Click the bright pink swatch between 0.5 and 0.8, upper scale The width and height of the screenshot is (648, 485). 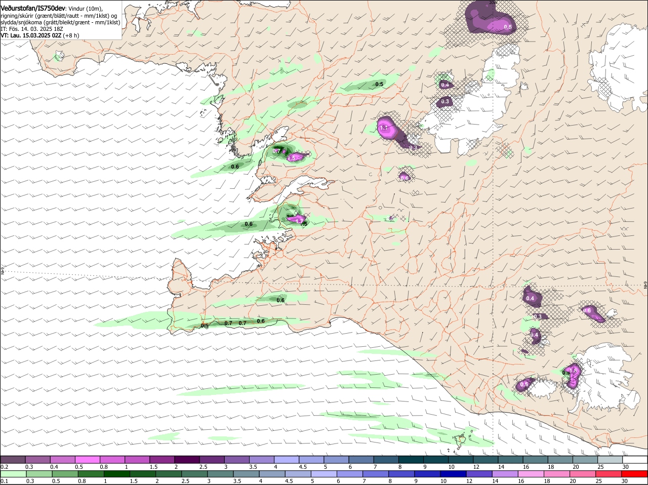[87, 459]
